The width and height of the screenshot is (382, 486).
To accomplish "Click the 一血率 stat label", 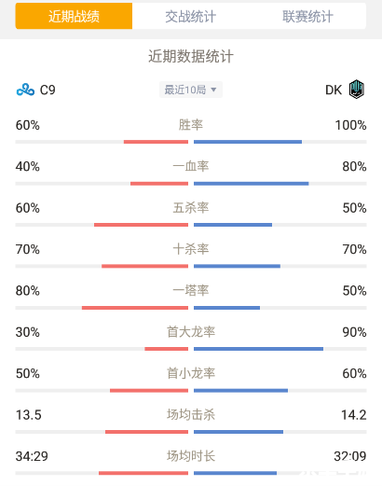I will point(191,166).
